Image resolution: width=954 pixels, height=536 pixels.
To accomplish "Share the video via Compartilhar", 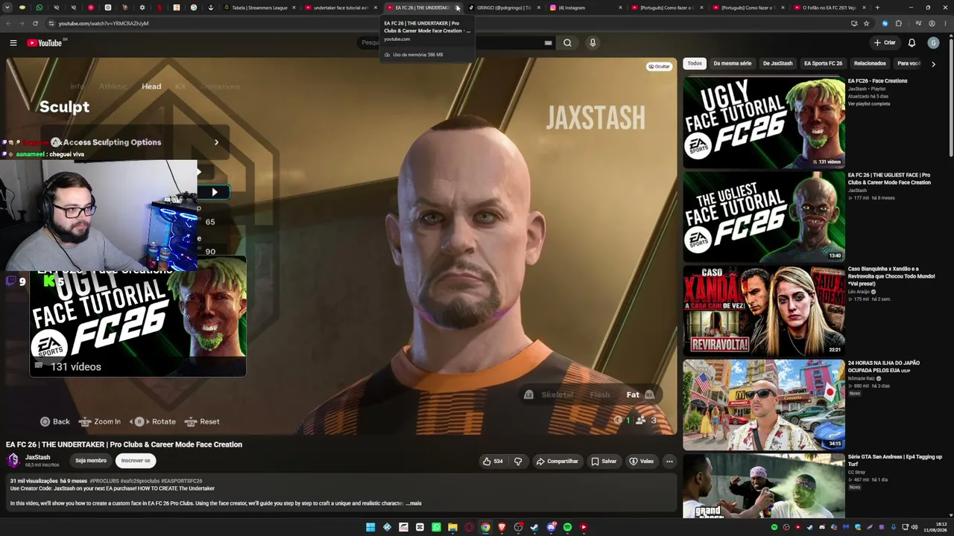I will tap(557, 461).
